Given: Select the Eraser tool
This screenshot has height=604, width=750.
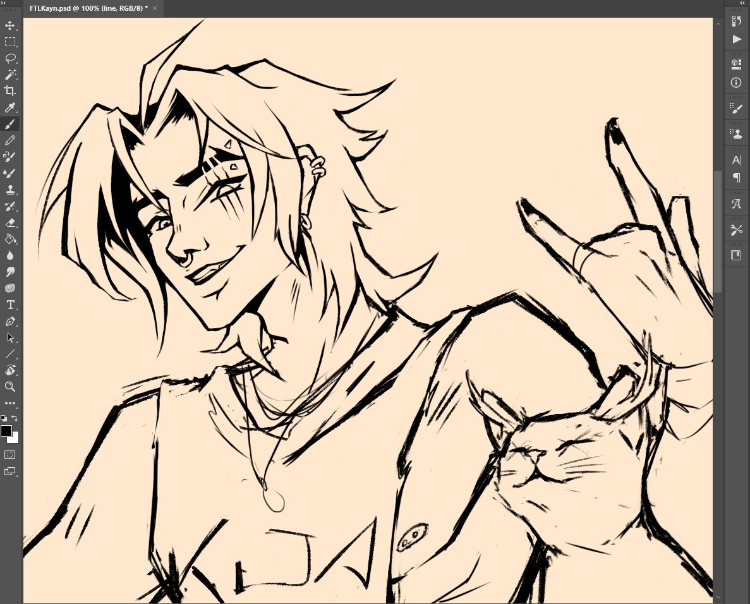Looking at the screenshot, I should (10, 223).
